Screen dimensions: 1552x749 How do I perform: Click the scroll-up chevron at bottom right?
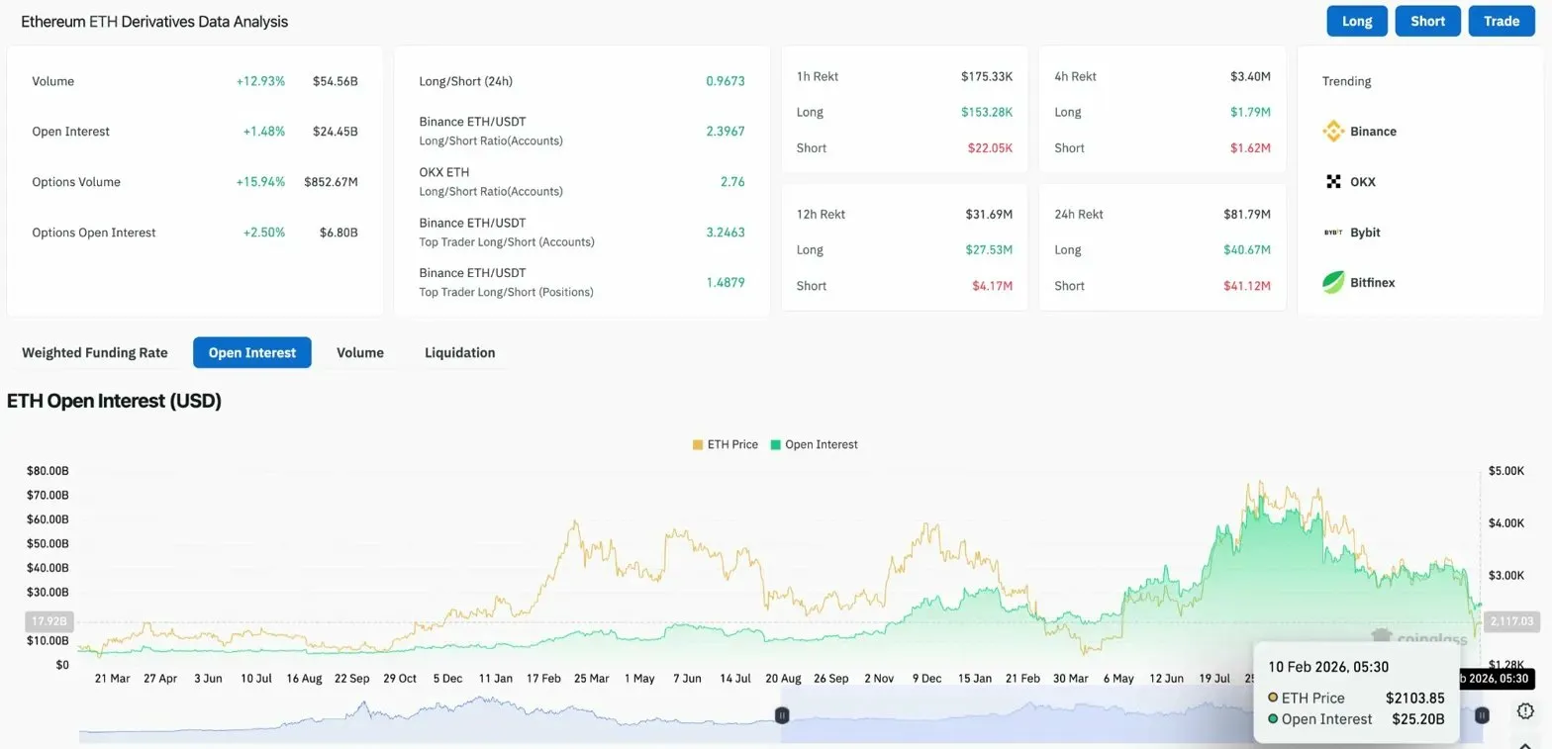tap(1525, 743)
